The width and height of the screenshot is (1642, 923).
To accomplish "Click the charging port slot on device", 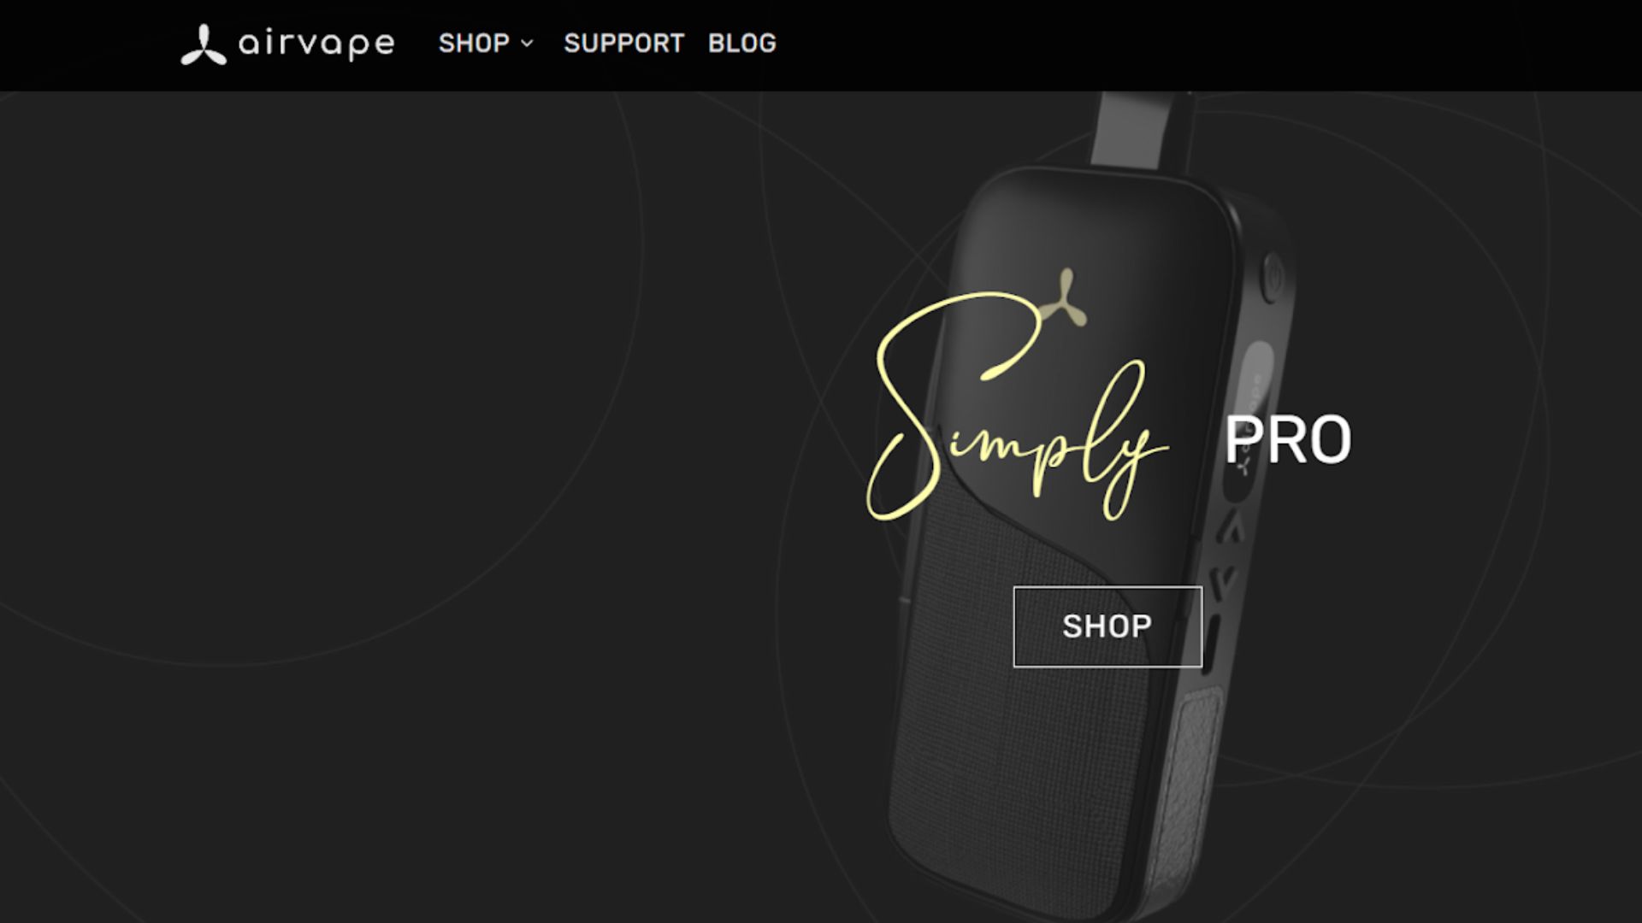I will 1209,646.
